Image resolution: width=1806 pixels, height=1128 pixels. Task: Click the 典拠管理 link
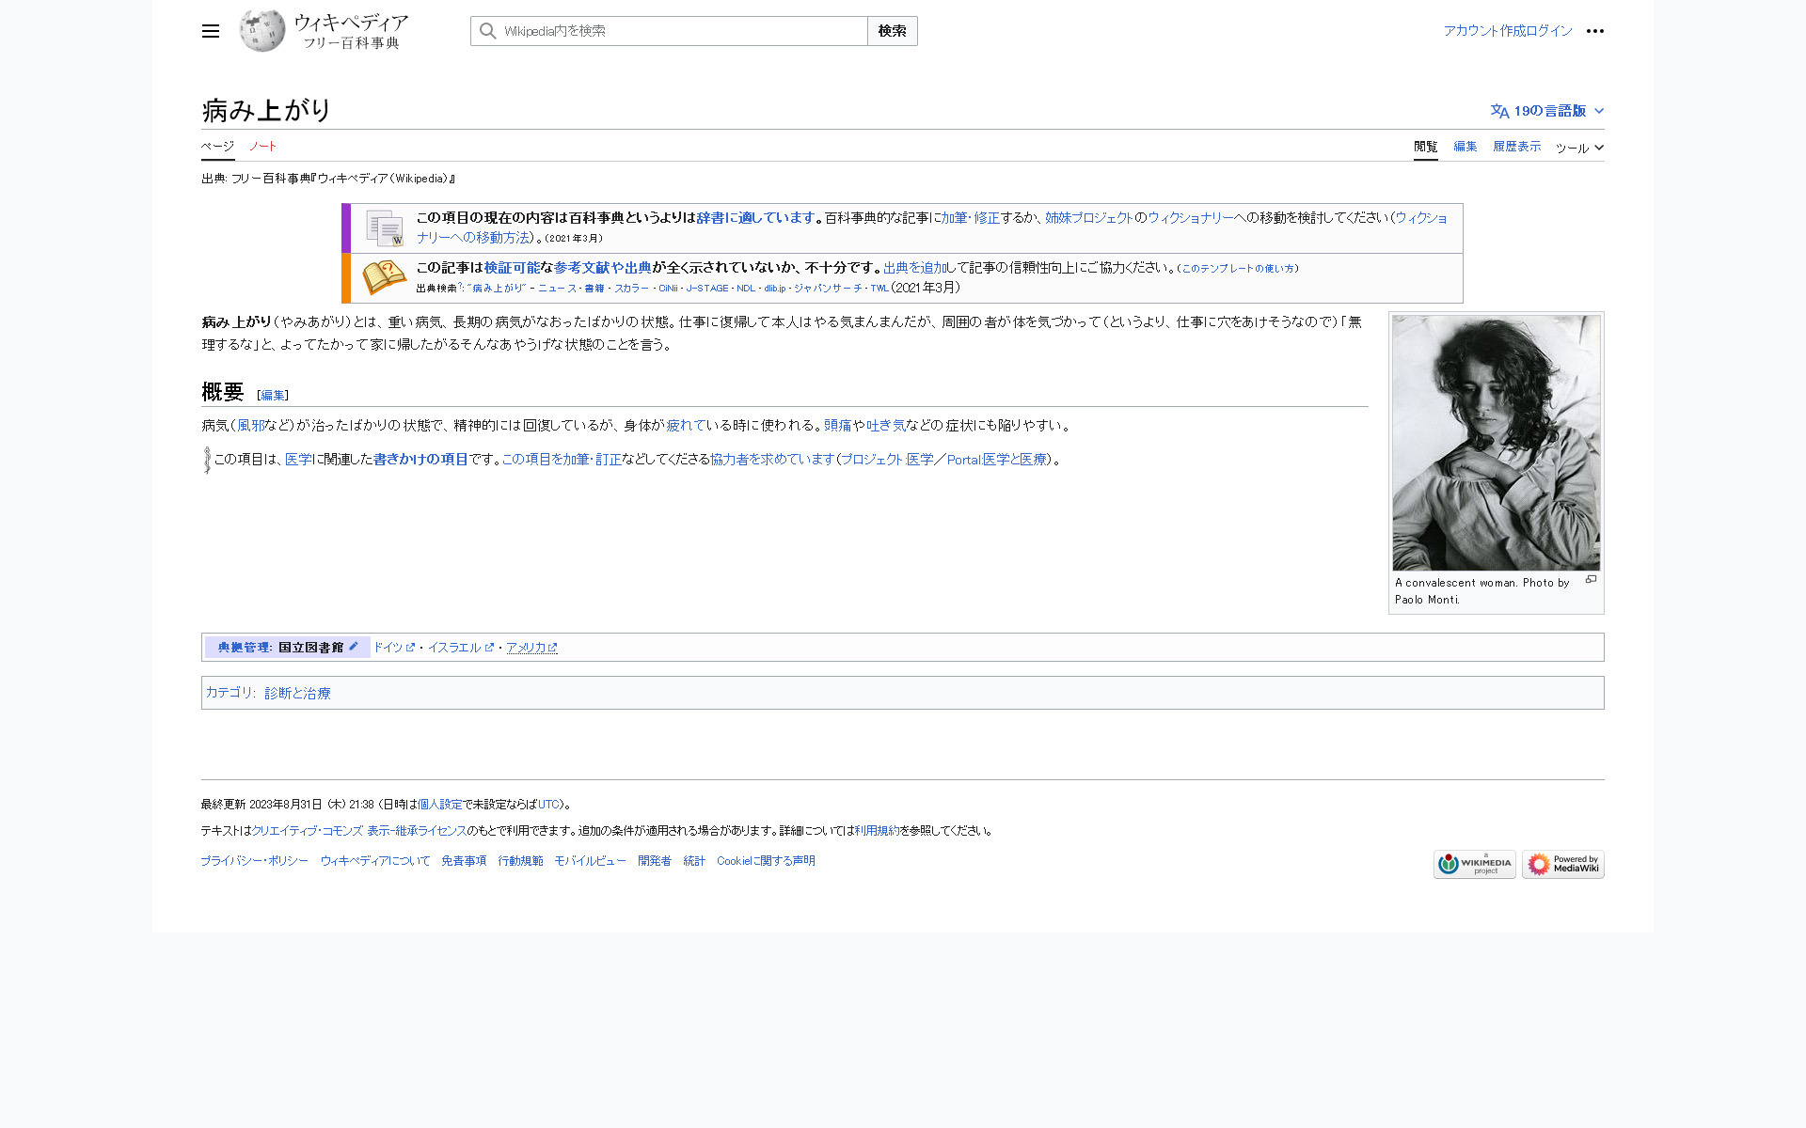(244, 648)
